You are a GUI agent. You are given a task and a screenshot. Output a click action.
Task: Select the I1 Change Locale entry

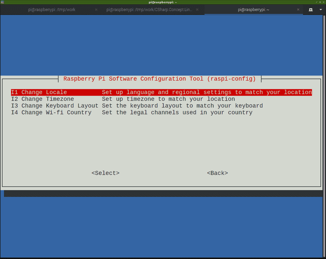point(161,92)
